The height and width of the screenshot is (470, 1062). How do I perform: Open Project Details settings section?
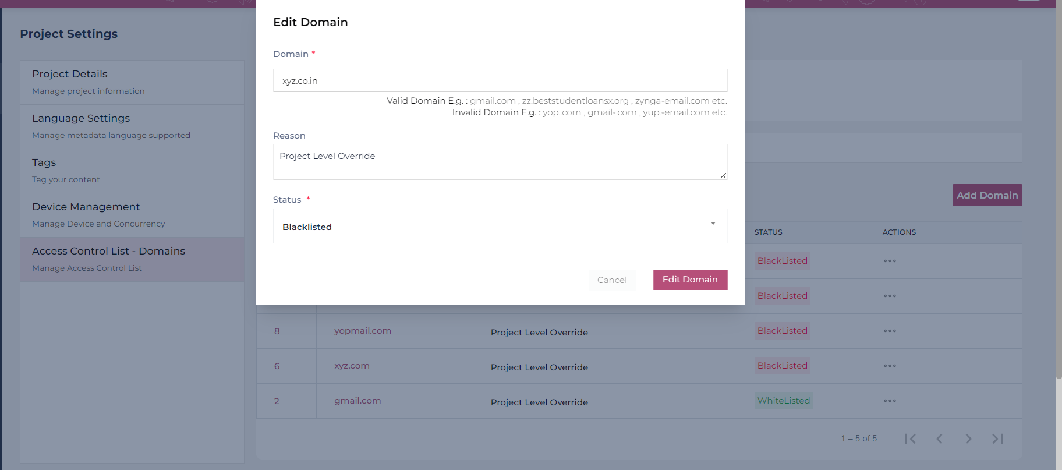pyautogui.click(x=132, y=82)
